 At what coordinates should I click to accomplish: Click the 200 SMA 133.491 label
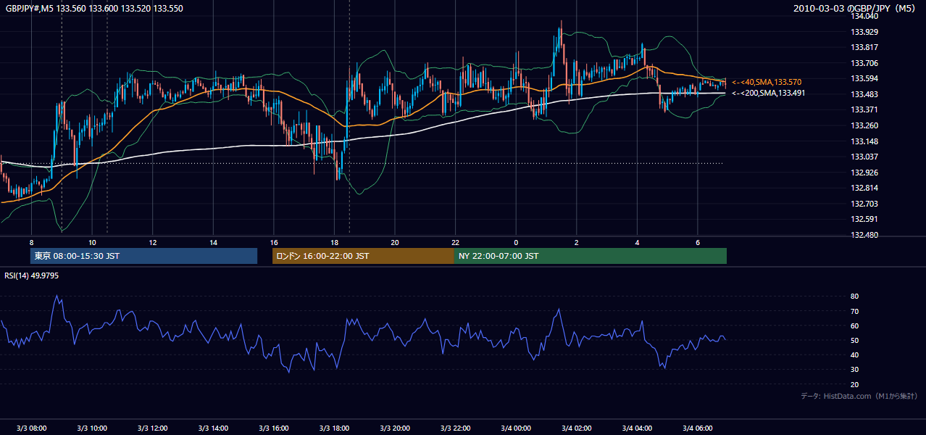click(768, 93)
